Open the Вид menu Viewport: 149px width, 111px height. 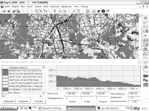(x=23, y=6)
